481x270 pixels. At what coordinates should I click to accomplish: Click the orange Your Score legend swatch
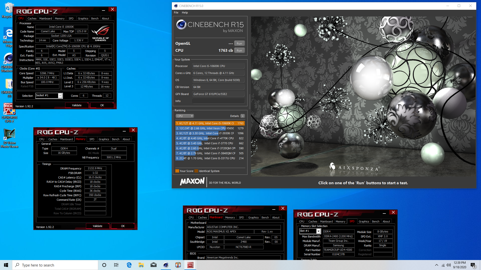[177, 171]
